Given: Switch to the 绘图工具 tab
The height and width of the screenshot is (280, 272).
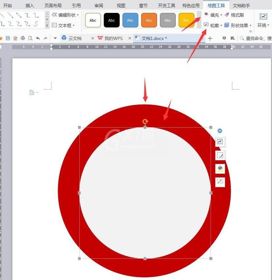Looking at the screenshot, I should (x=216, y=6).
